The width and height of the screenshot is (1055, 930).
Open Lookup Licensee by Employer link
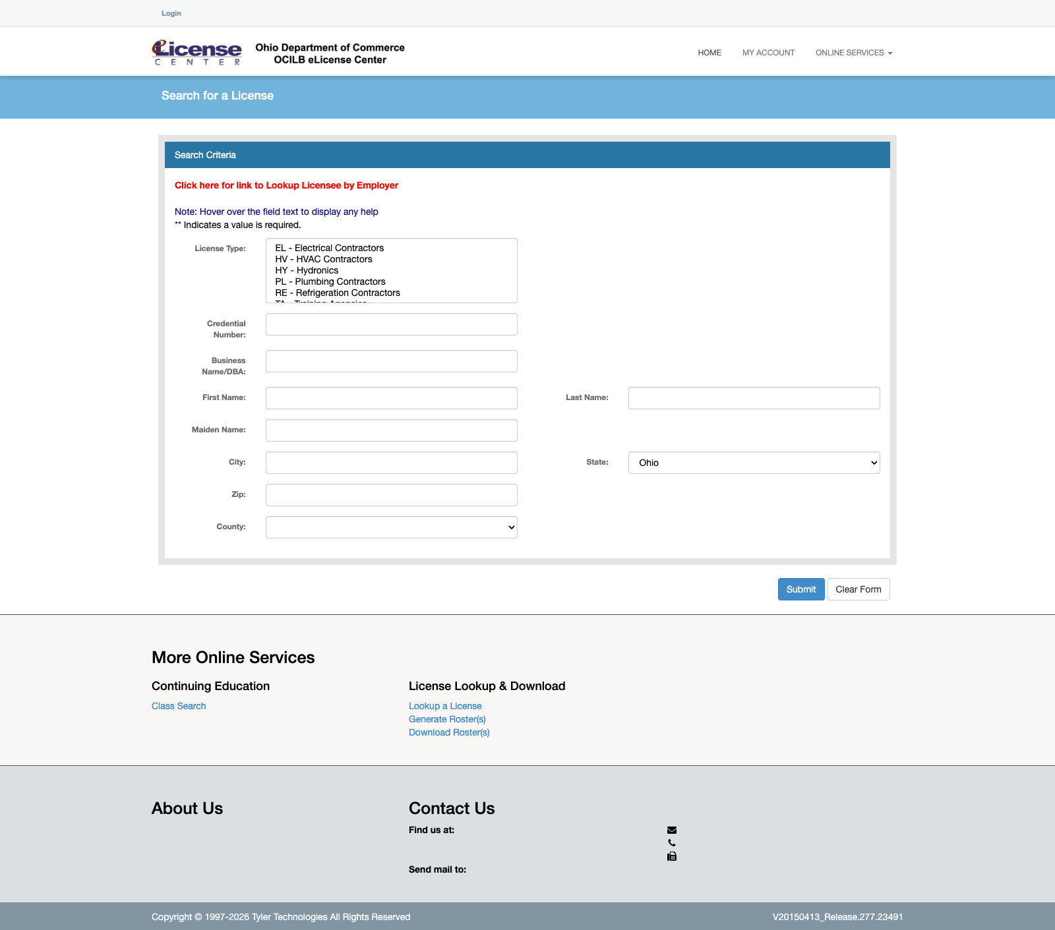point(286,185)
